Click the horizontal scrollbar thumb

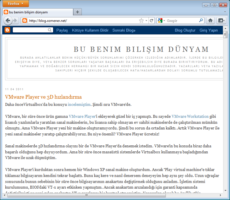(87, 195)
